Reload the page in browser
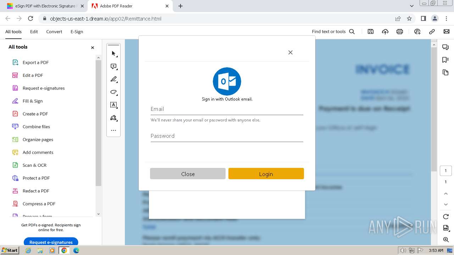 31,18
